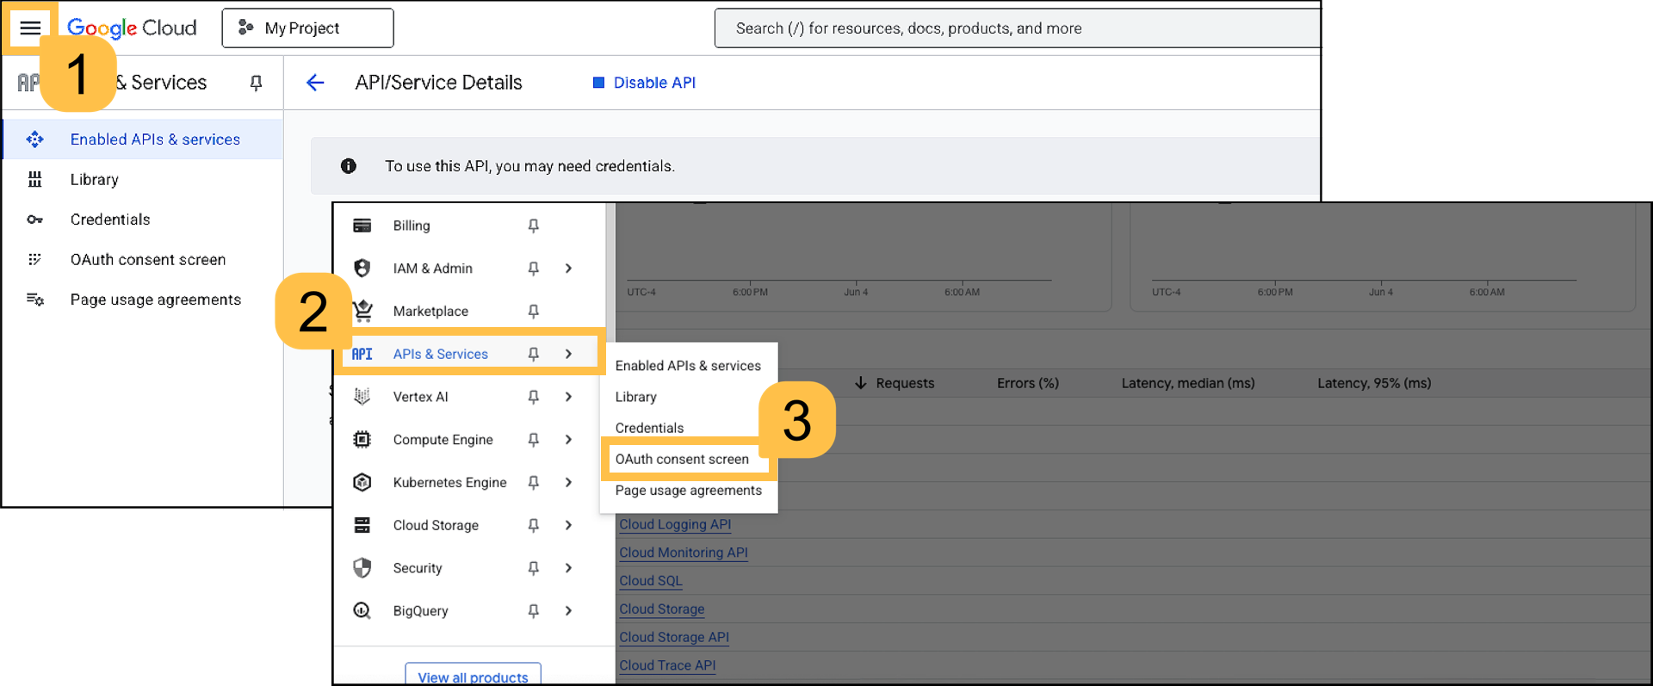1653x686 pixels.
Task: Pin the Kubernetes Engine menu item
Action: [x=534, y=482]
